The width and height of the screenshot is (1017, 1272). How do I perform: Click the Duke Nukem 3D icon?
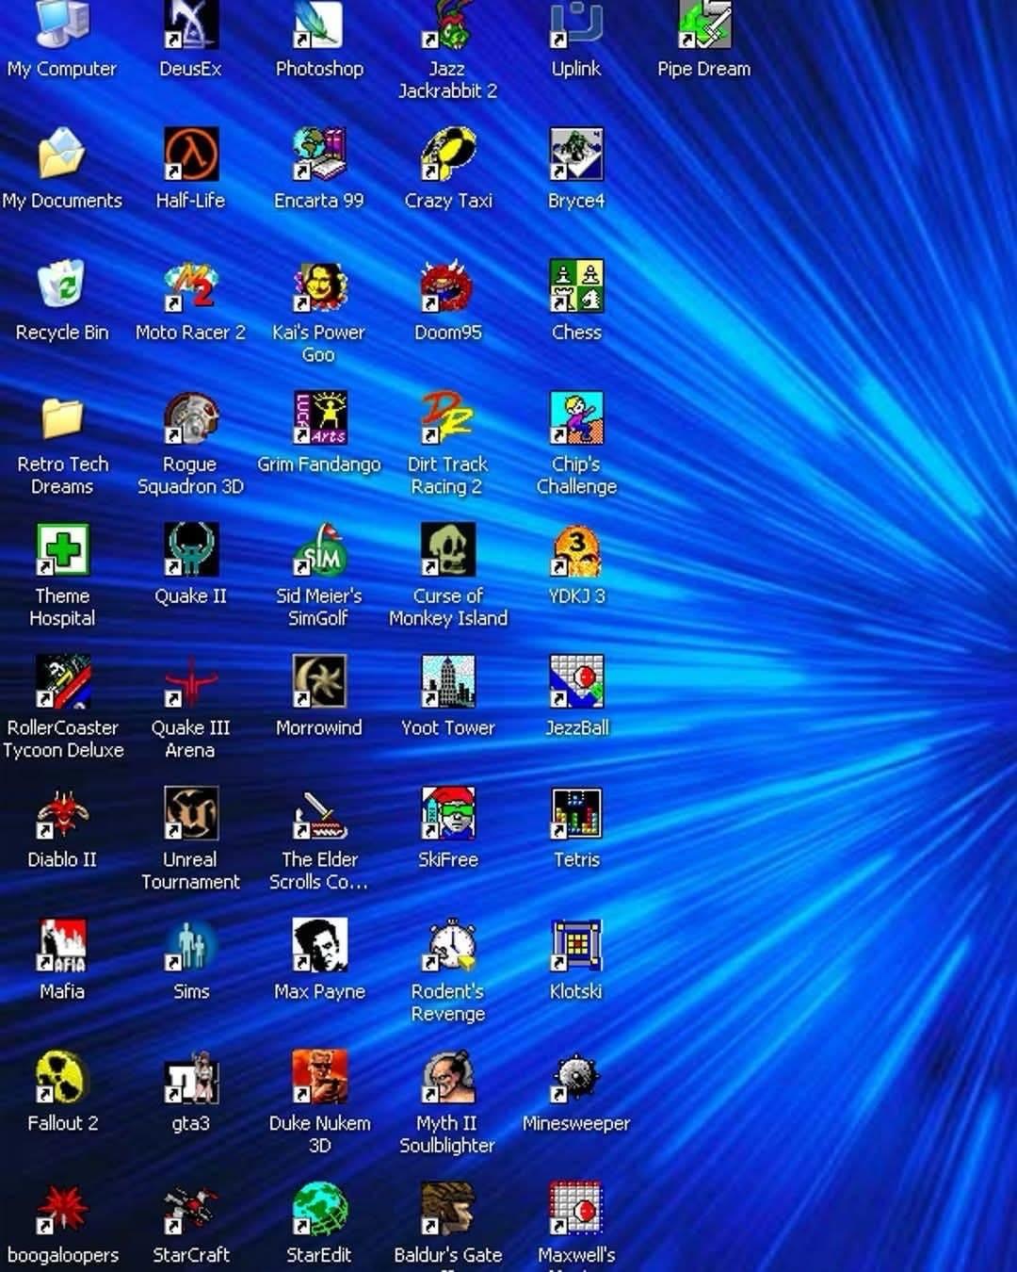[319, 1077]
